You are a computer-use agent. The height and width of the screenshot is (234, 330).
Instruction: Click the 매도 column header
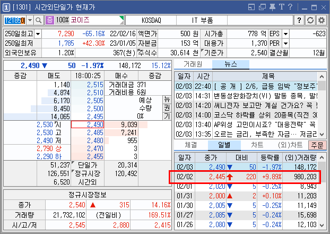(x=54, y=76)
